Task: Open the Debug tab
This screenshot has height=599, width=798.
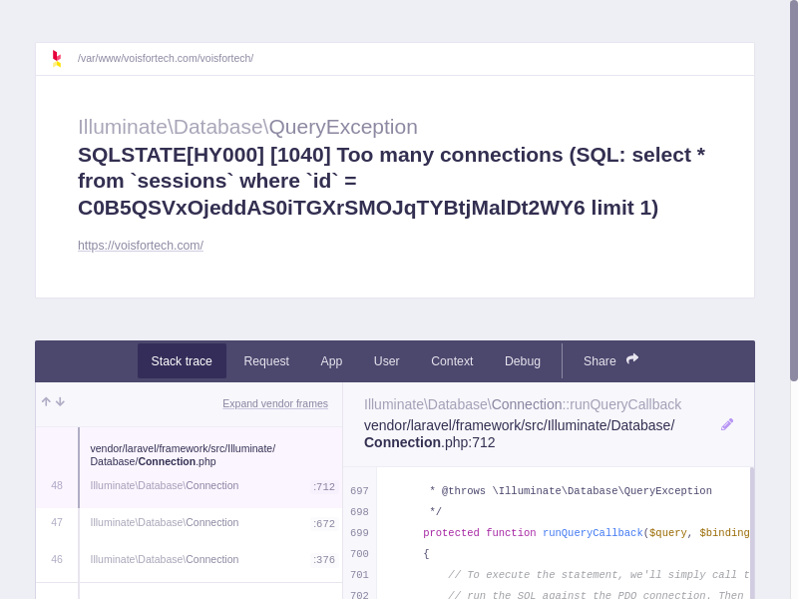Action: [x=523, y=361]
